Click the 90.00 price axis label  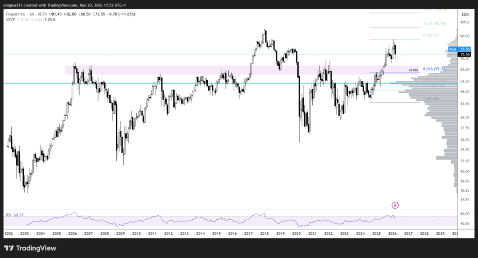pyautogui.click(x=464, y=36)
